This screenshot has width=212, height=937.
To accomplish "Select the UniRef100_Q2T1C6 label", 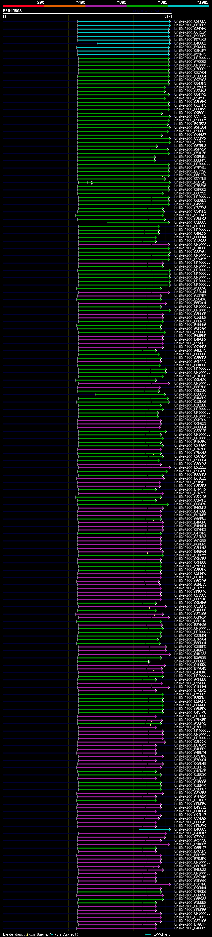I will (190, 921).
